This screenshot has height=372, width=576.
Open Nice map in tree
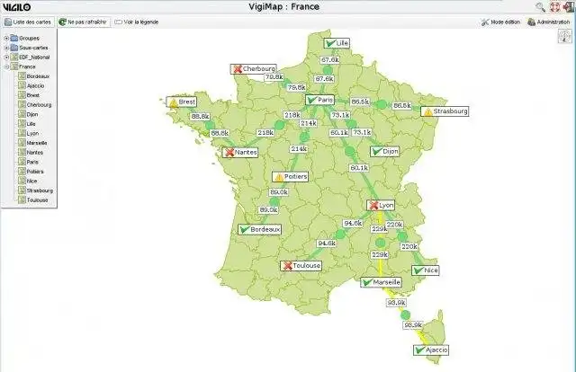point(28,182)
